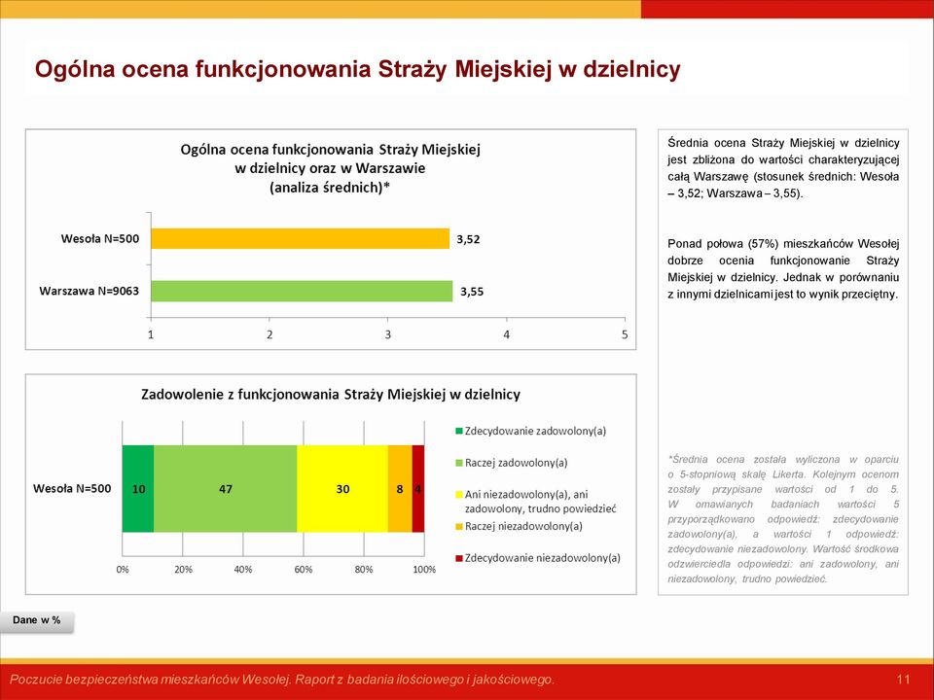Click the chart title 'Zadowolenie z funkcjonowania Straży Miejskiej w dzielnicy'
The height and width of the screenshot is (700, 934).
[331, 394]
